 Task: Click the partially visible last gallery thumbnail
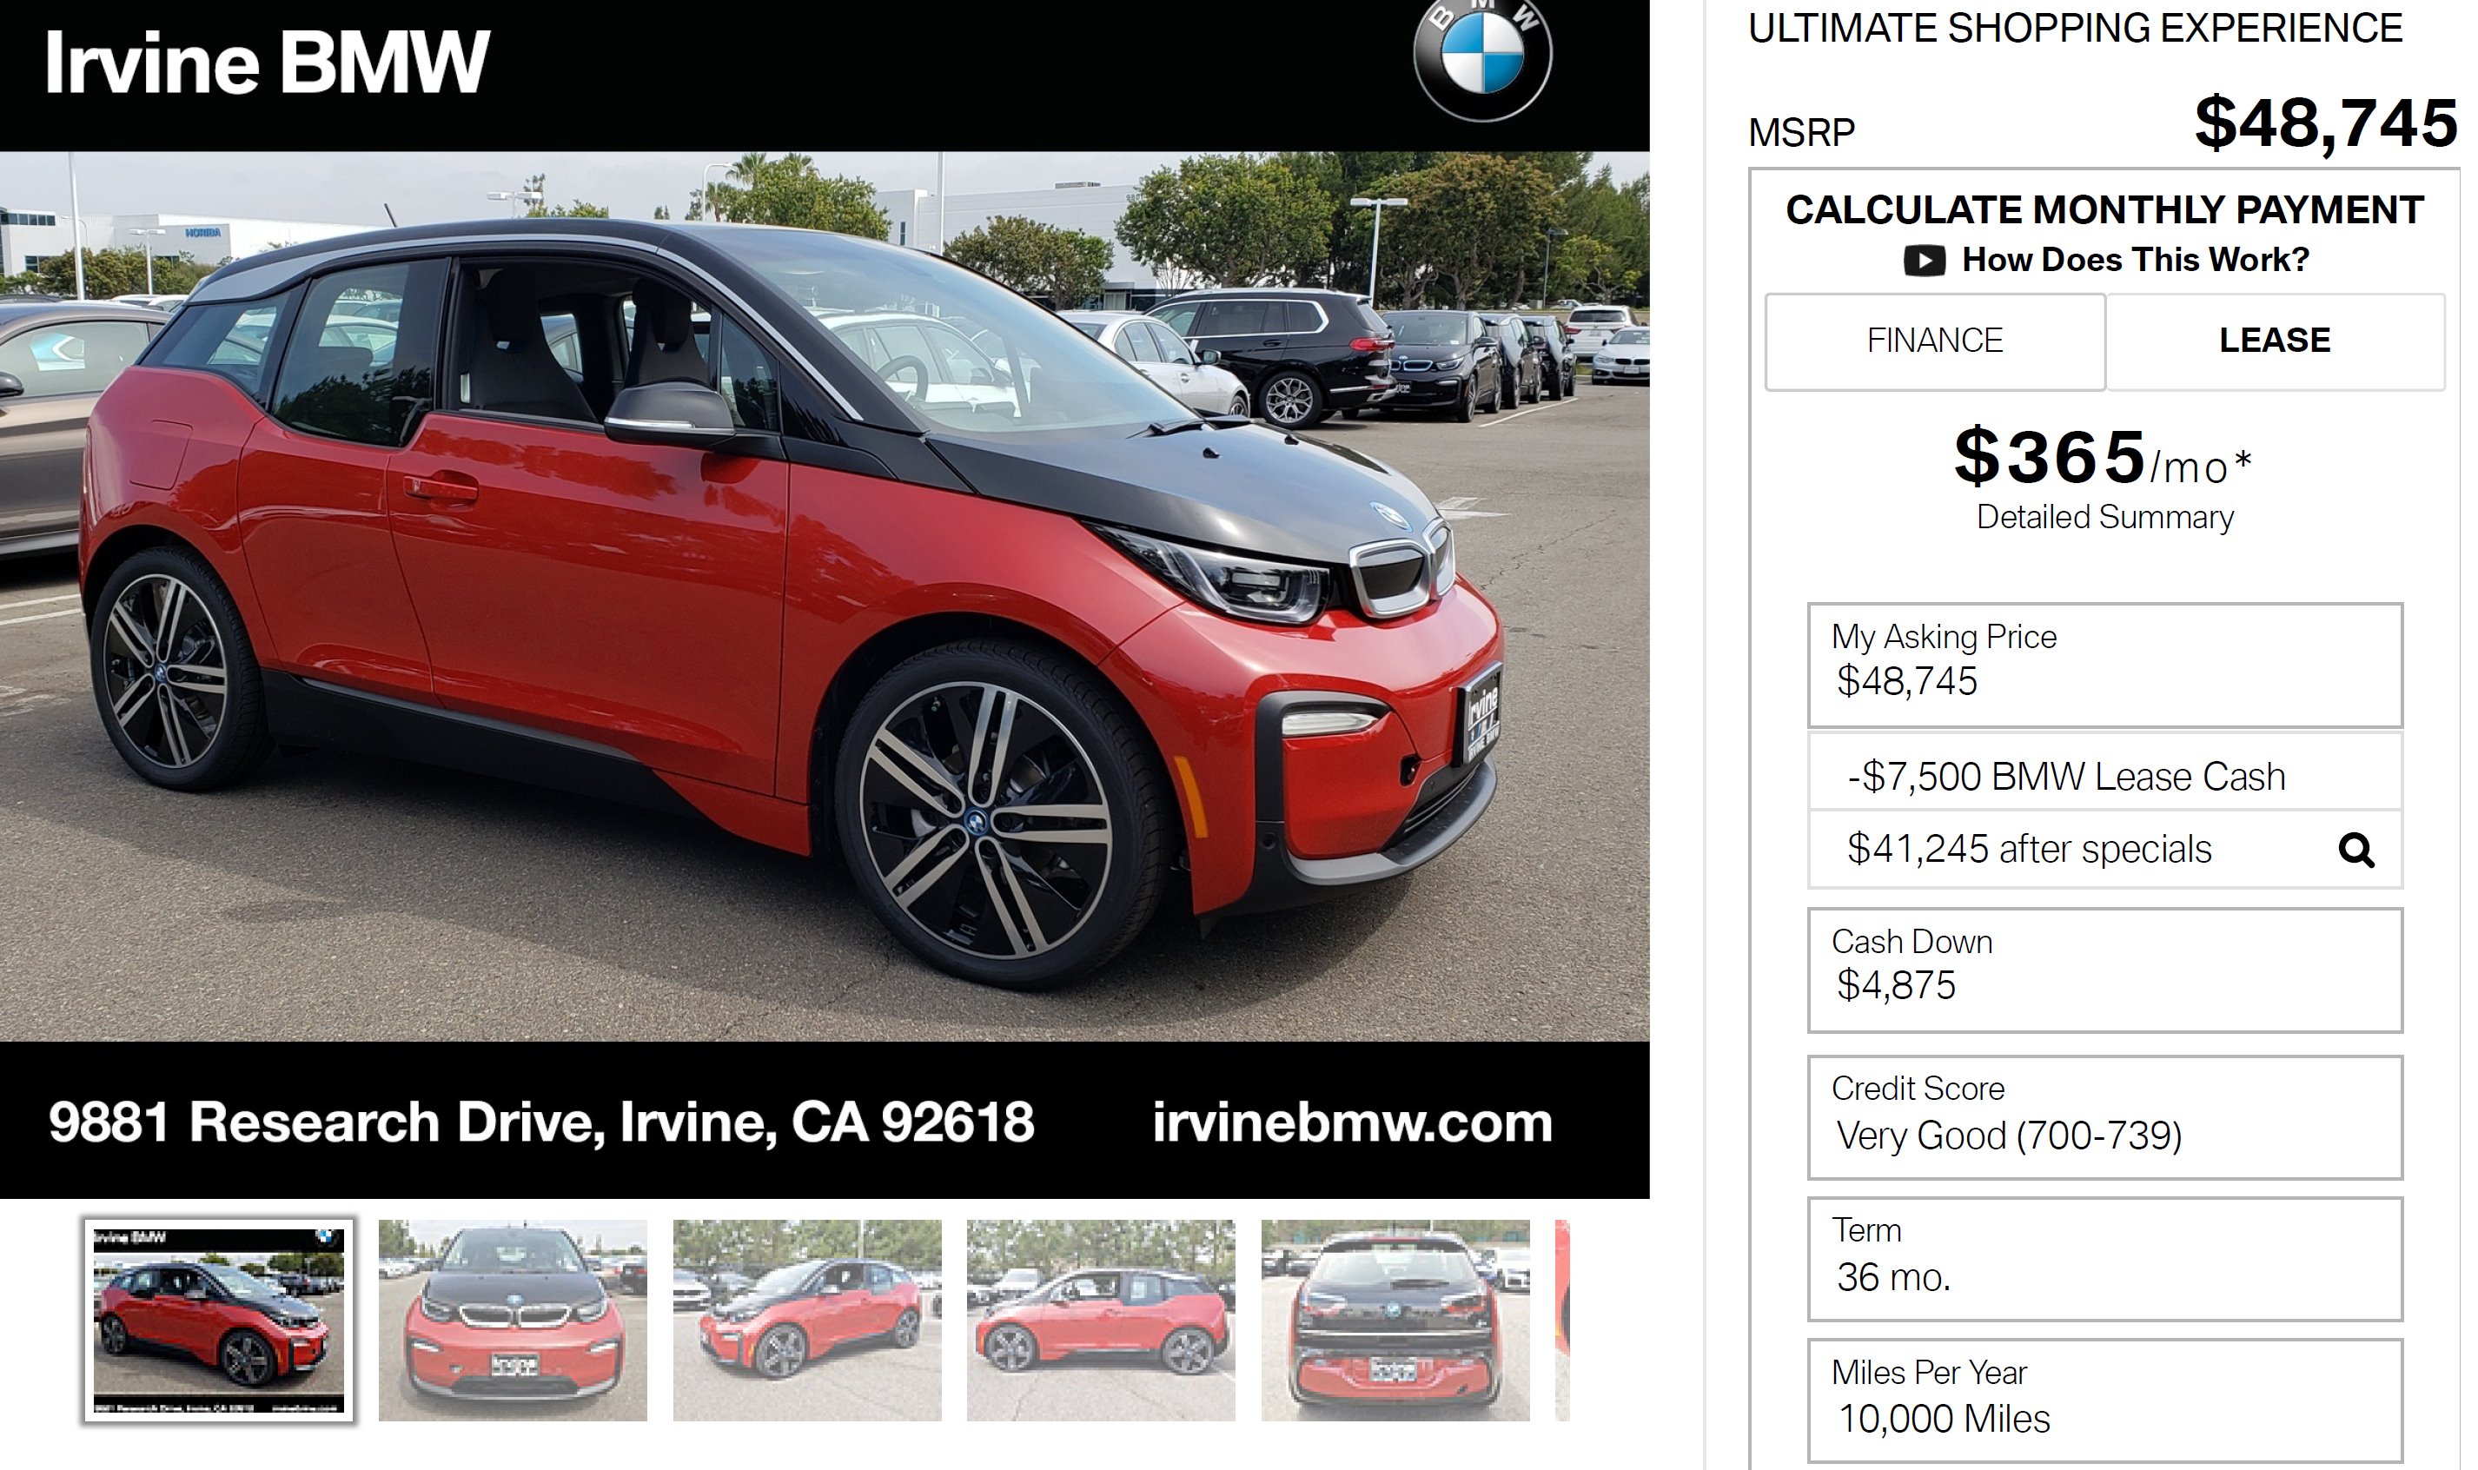point(1562,1321)
